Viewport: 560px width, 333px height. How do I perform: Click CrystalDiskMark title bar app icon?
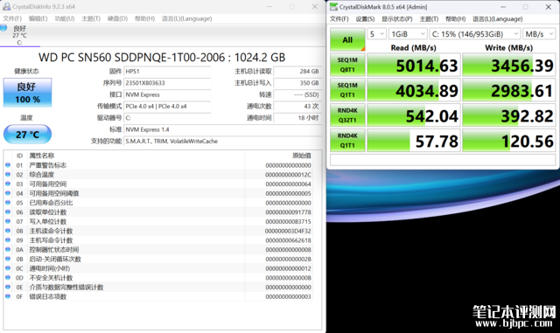coord(333,7)
